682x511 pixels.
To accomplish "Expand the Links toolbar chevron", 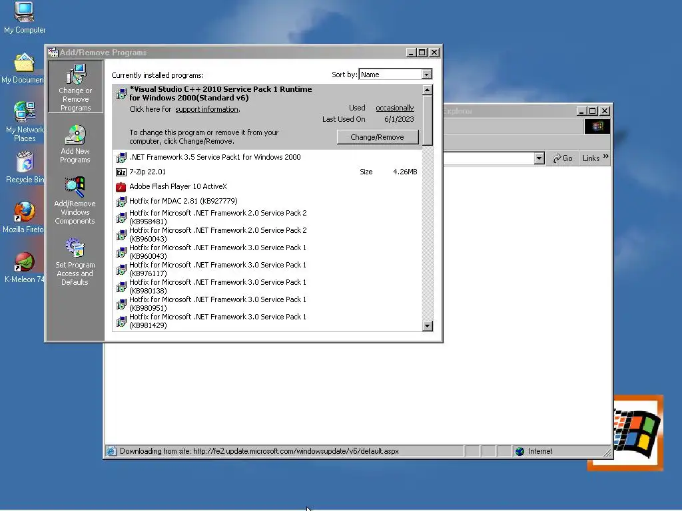I will point(605,156).
